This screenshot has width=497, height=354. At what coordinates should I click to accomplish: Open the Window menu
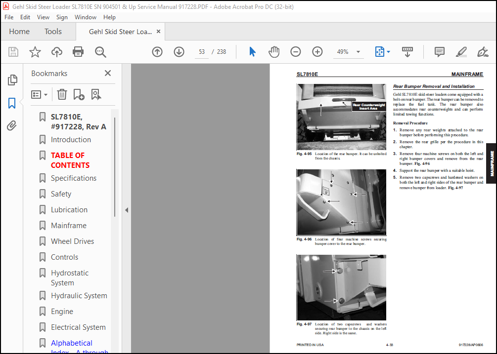(85, 17)
